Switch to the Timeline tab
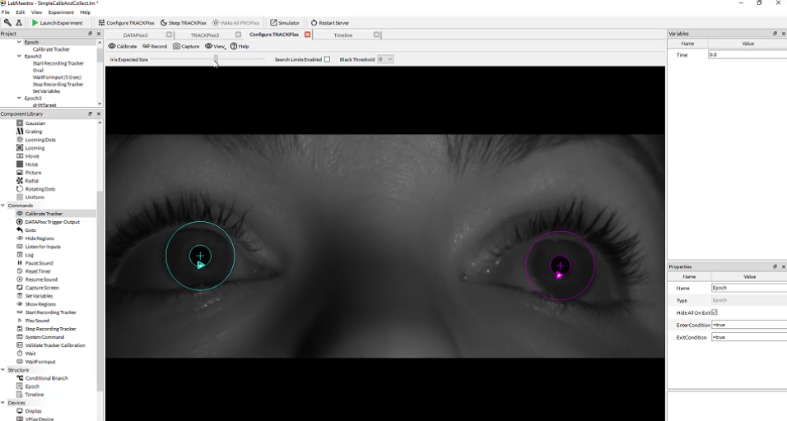The image size is (787, 421). click(x=343, y=35)
